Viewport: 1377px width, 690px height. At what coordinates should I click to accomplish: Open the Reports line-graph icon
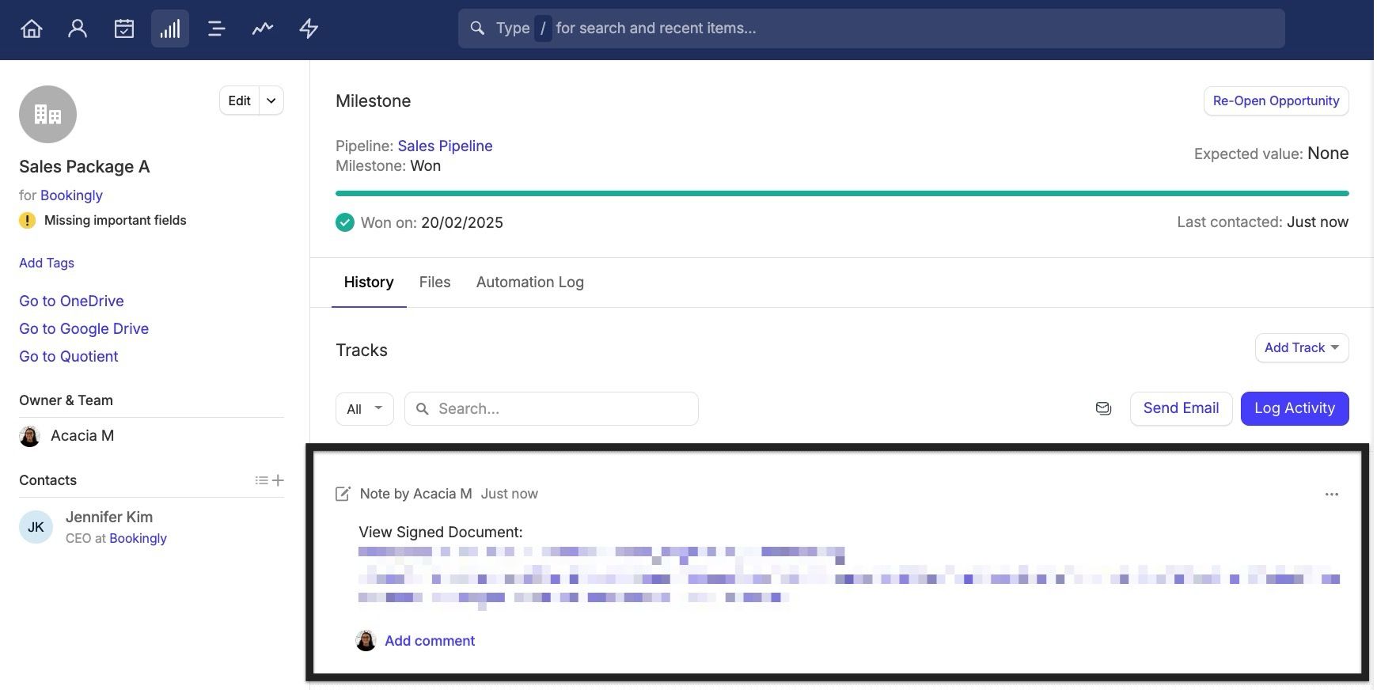coord(263,28)
